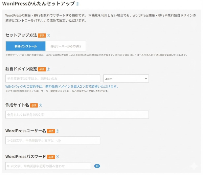
Task: Click 必須 badge beside 作成サイト名
Action: click(x=34, y=105)
